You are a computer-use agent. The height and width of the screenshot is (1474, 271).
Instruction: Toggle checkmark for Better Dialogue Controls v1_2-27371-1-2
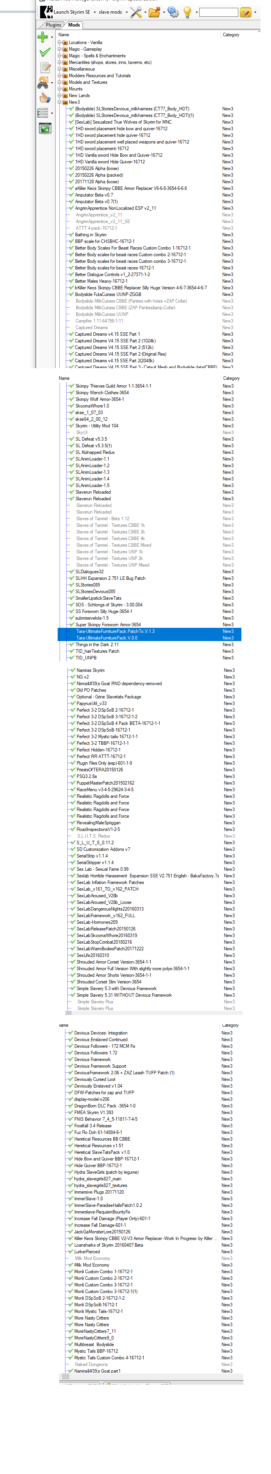[x=72, y=275]
